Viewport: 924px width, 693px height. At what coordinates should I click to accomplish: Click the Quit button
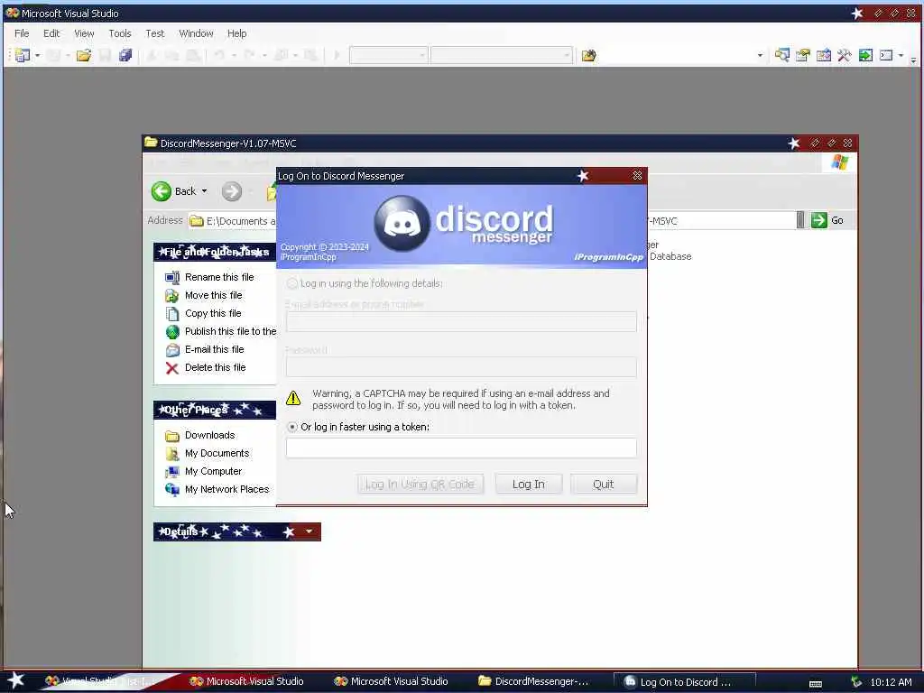(x=604, y=484)
